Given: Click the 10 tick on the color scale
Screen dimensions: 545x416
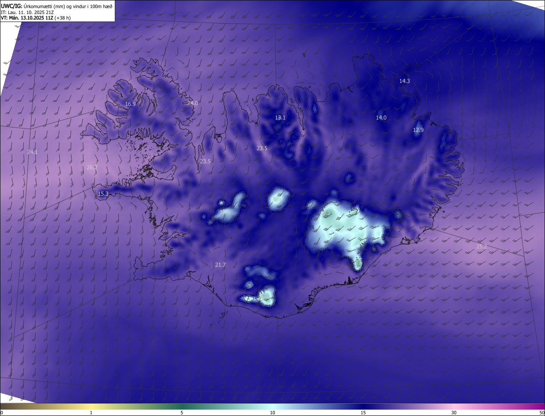Looking at the screenshot, I should (272, 413).
